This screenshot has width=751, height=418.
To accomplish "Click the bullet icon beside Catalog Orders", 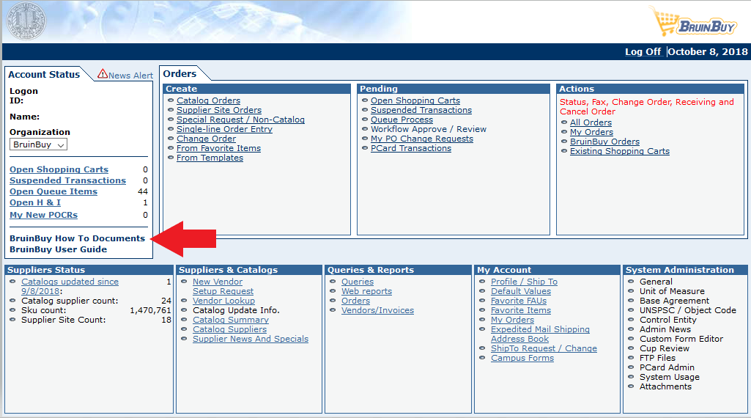I will click(171, 100).
